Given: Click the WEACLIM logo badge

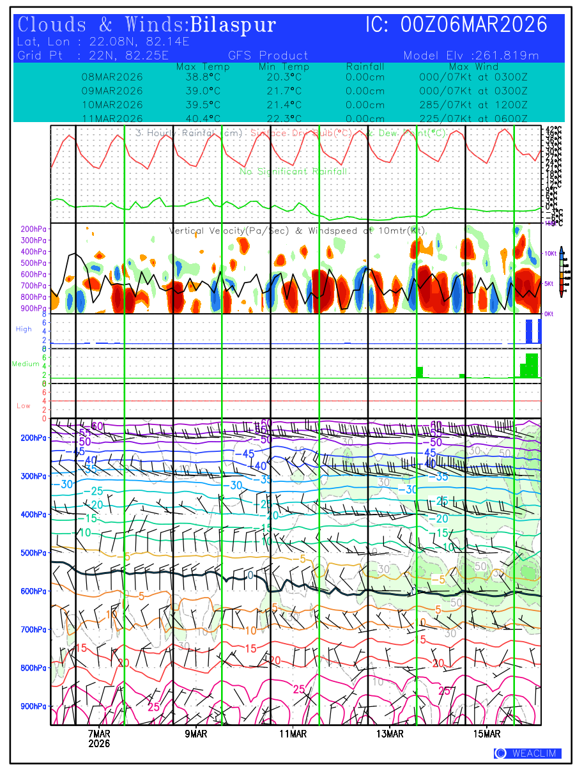Looking at the screenshot, I should pos(528,754).
